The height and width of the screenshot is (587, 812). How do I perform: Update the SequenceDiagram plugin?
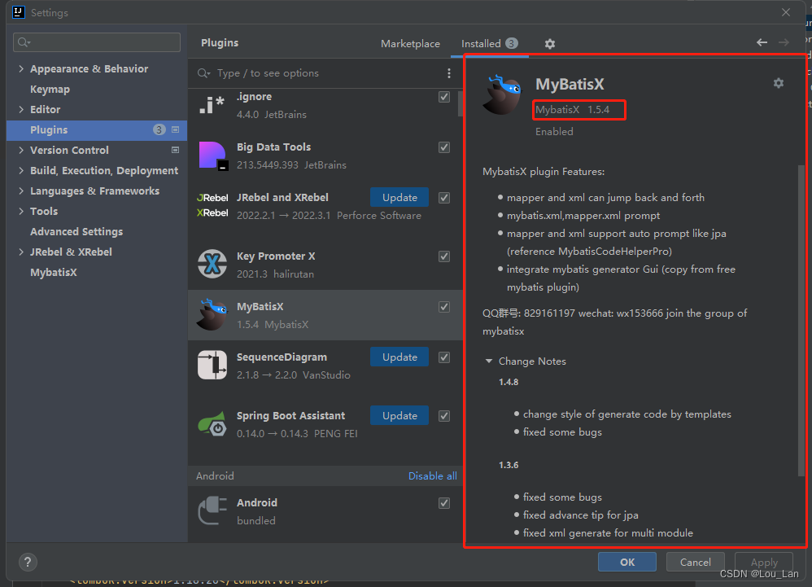(399, 357)
